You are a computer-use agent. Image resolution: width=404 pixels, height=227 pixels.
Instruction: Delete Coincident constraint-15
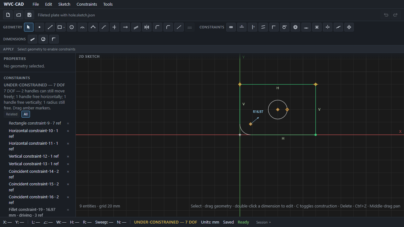(68, 184)
